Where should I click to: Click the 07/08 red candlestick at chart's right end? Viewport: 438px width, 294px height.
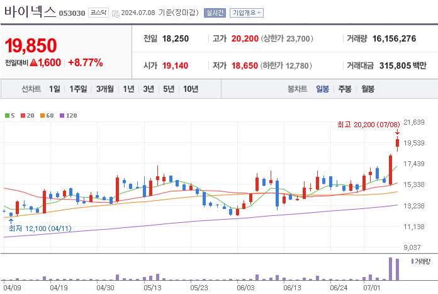click(x=397, y=143)
